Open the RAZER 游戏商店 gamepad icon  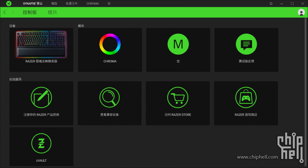pyautogui.click(x=246, y=98)
